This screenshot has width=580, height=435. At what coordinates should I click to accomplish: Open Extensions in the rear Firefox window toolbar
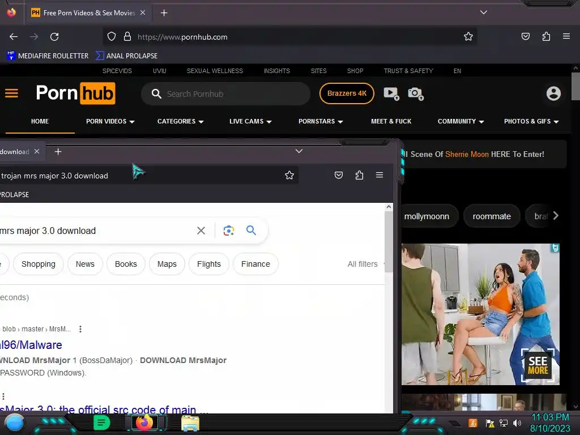click(x=546, y=36)
